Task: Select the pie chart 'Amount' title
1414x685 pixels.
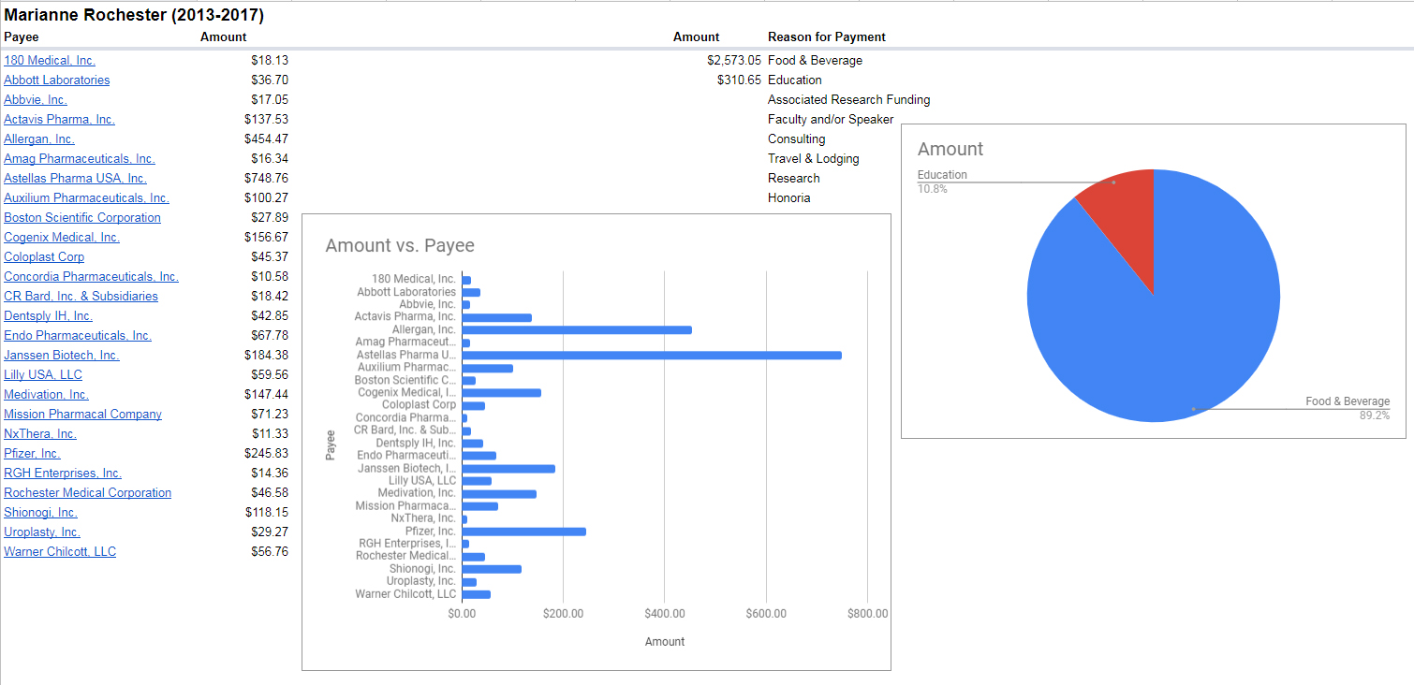Action: click(x=950, y=149)
